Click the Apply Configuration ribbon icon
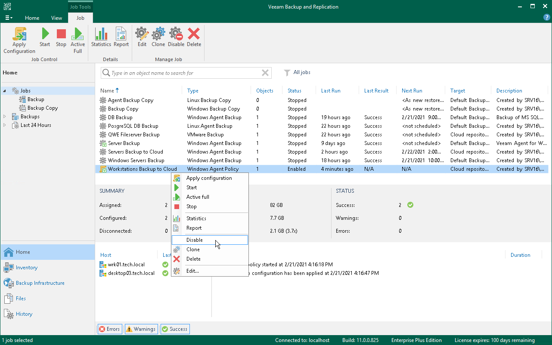 click(19, 34)
